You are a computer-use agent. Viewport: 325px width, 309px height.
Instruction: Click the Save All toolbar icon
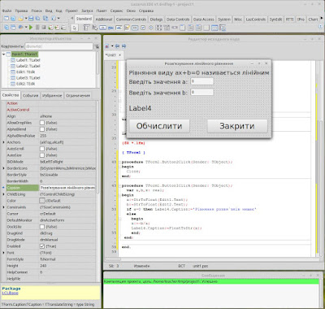(x=38, y=19)
